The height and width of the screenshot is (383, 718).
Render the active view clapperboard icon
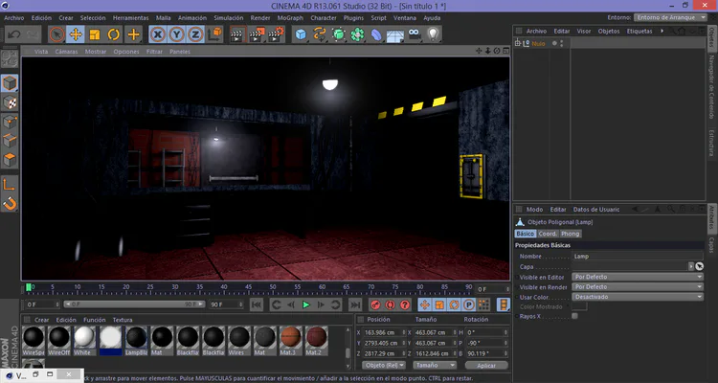237,34
